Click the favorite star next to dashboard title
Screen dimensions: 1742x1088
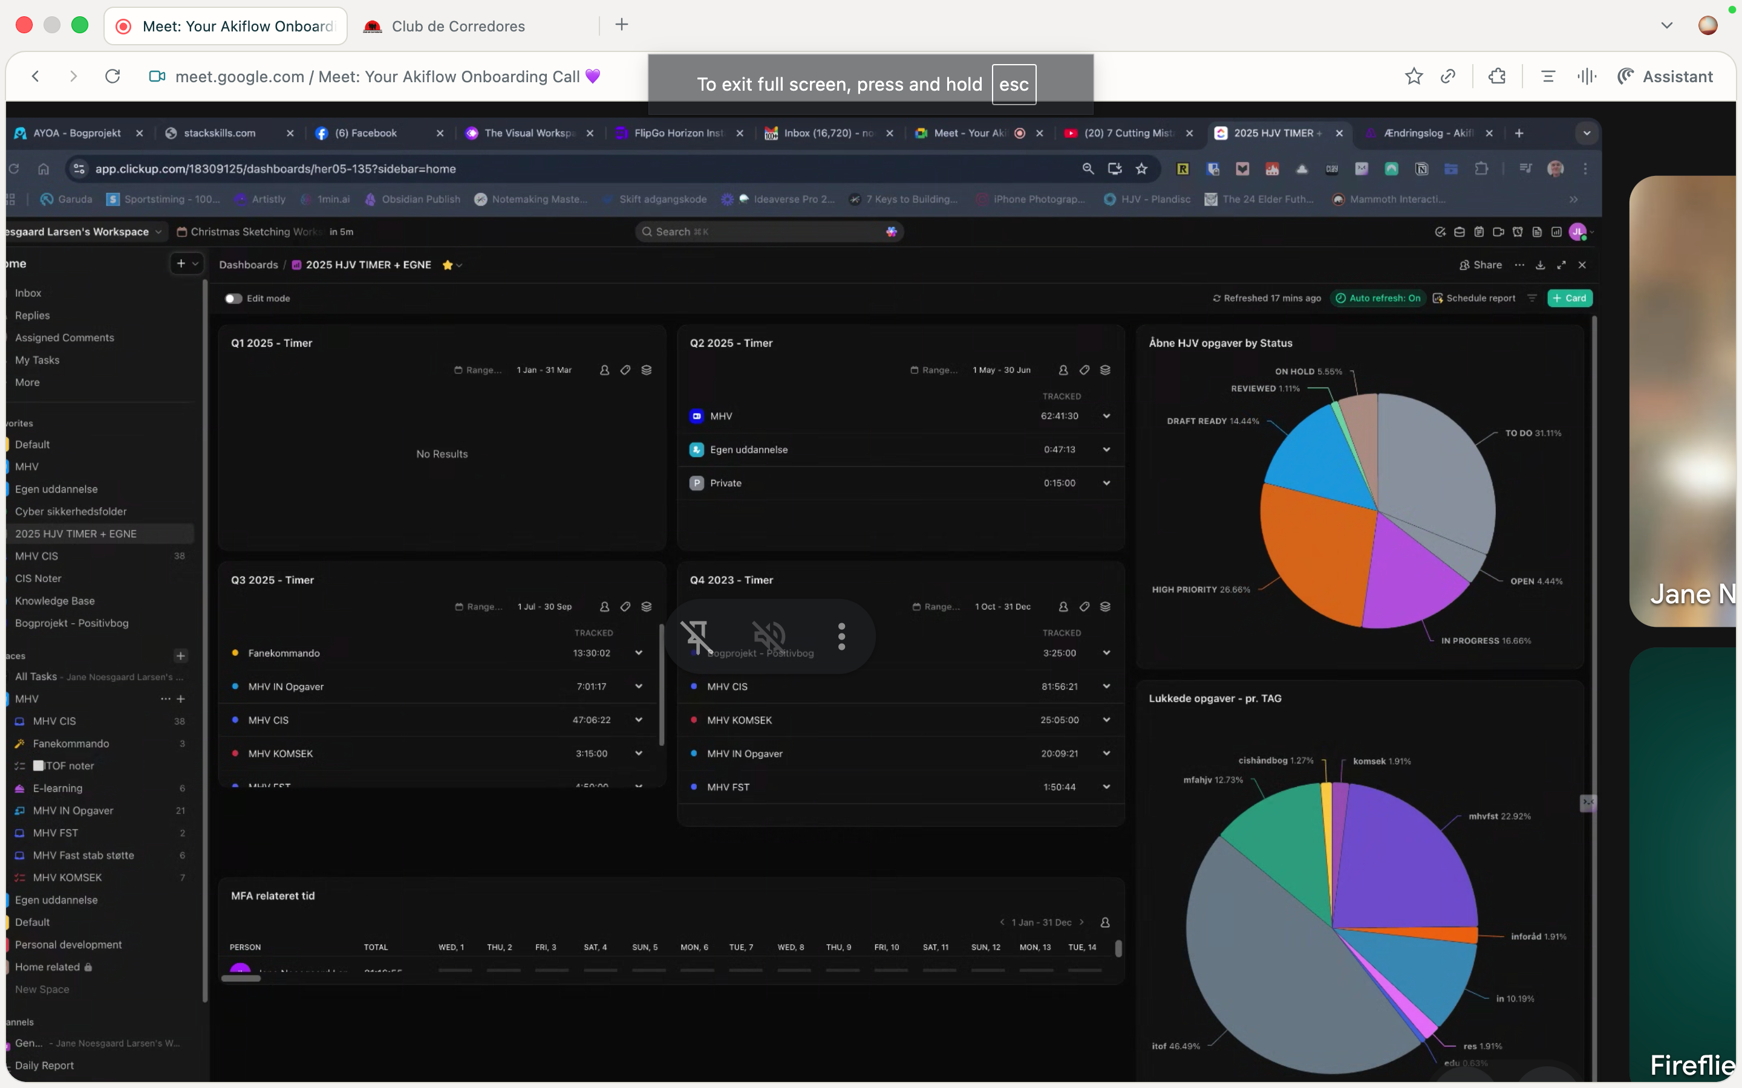tap(448, 265)
